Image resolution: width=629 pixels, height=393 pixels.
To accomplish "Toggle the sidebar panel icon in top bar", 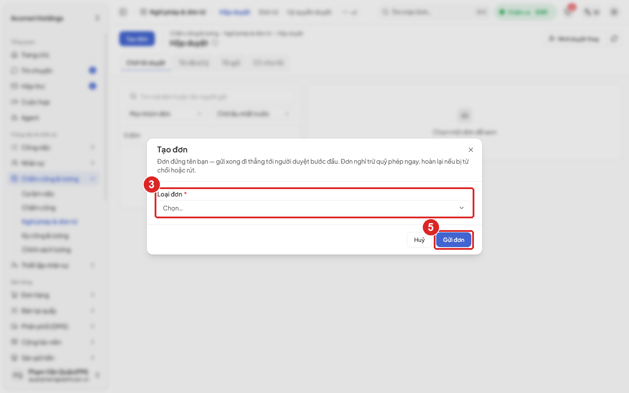I will [x=123, y=12].
